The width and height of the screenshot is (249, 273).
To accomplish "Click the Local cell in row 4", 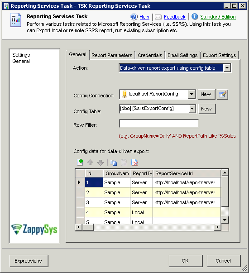I will point(141,212).
